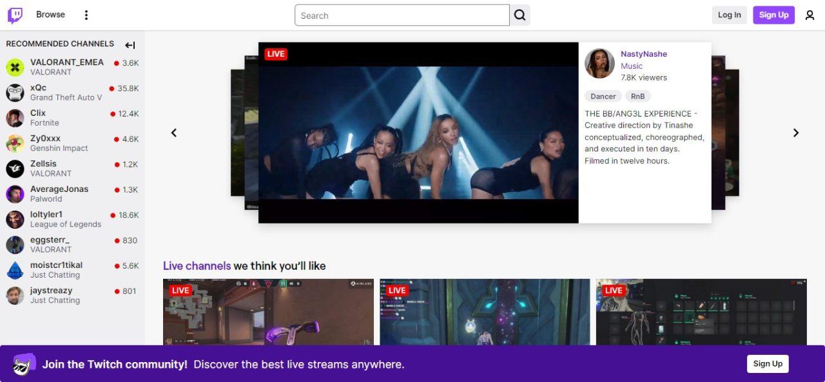Click eggsterr_ channel avatar

tap(15, 245)
